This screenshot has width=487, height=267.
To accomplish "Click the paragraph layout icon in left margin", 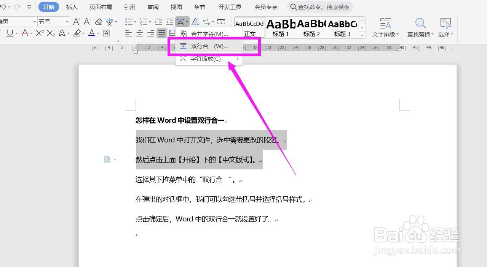I will [107, 159].
